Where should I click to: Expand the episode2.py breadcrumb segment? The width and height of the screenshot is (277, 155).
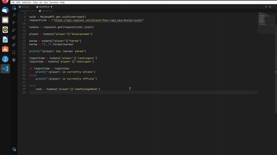47,11
